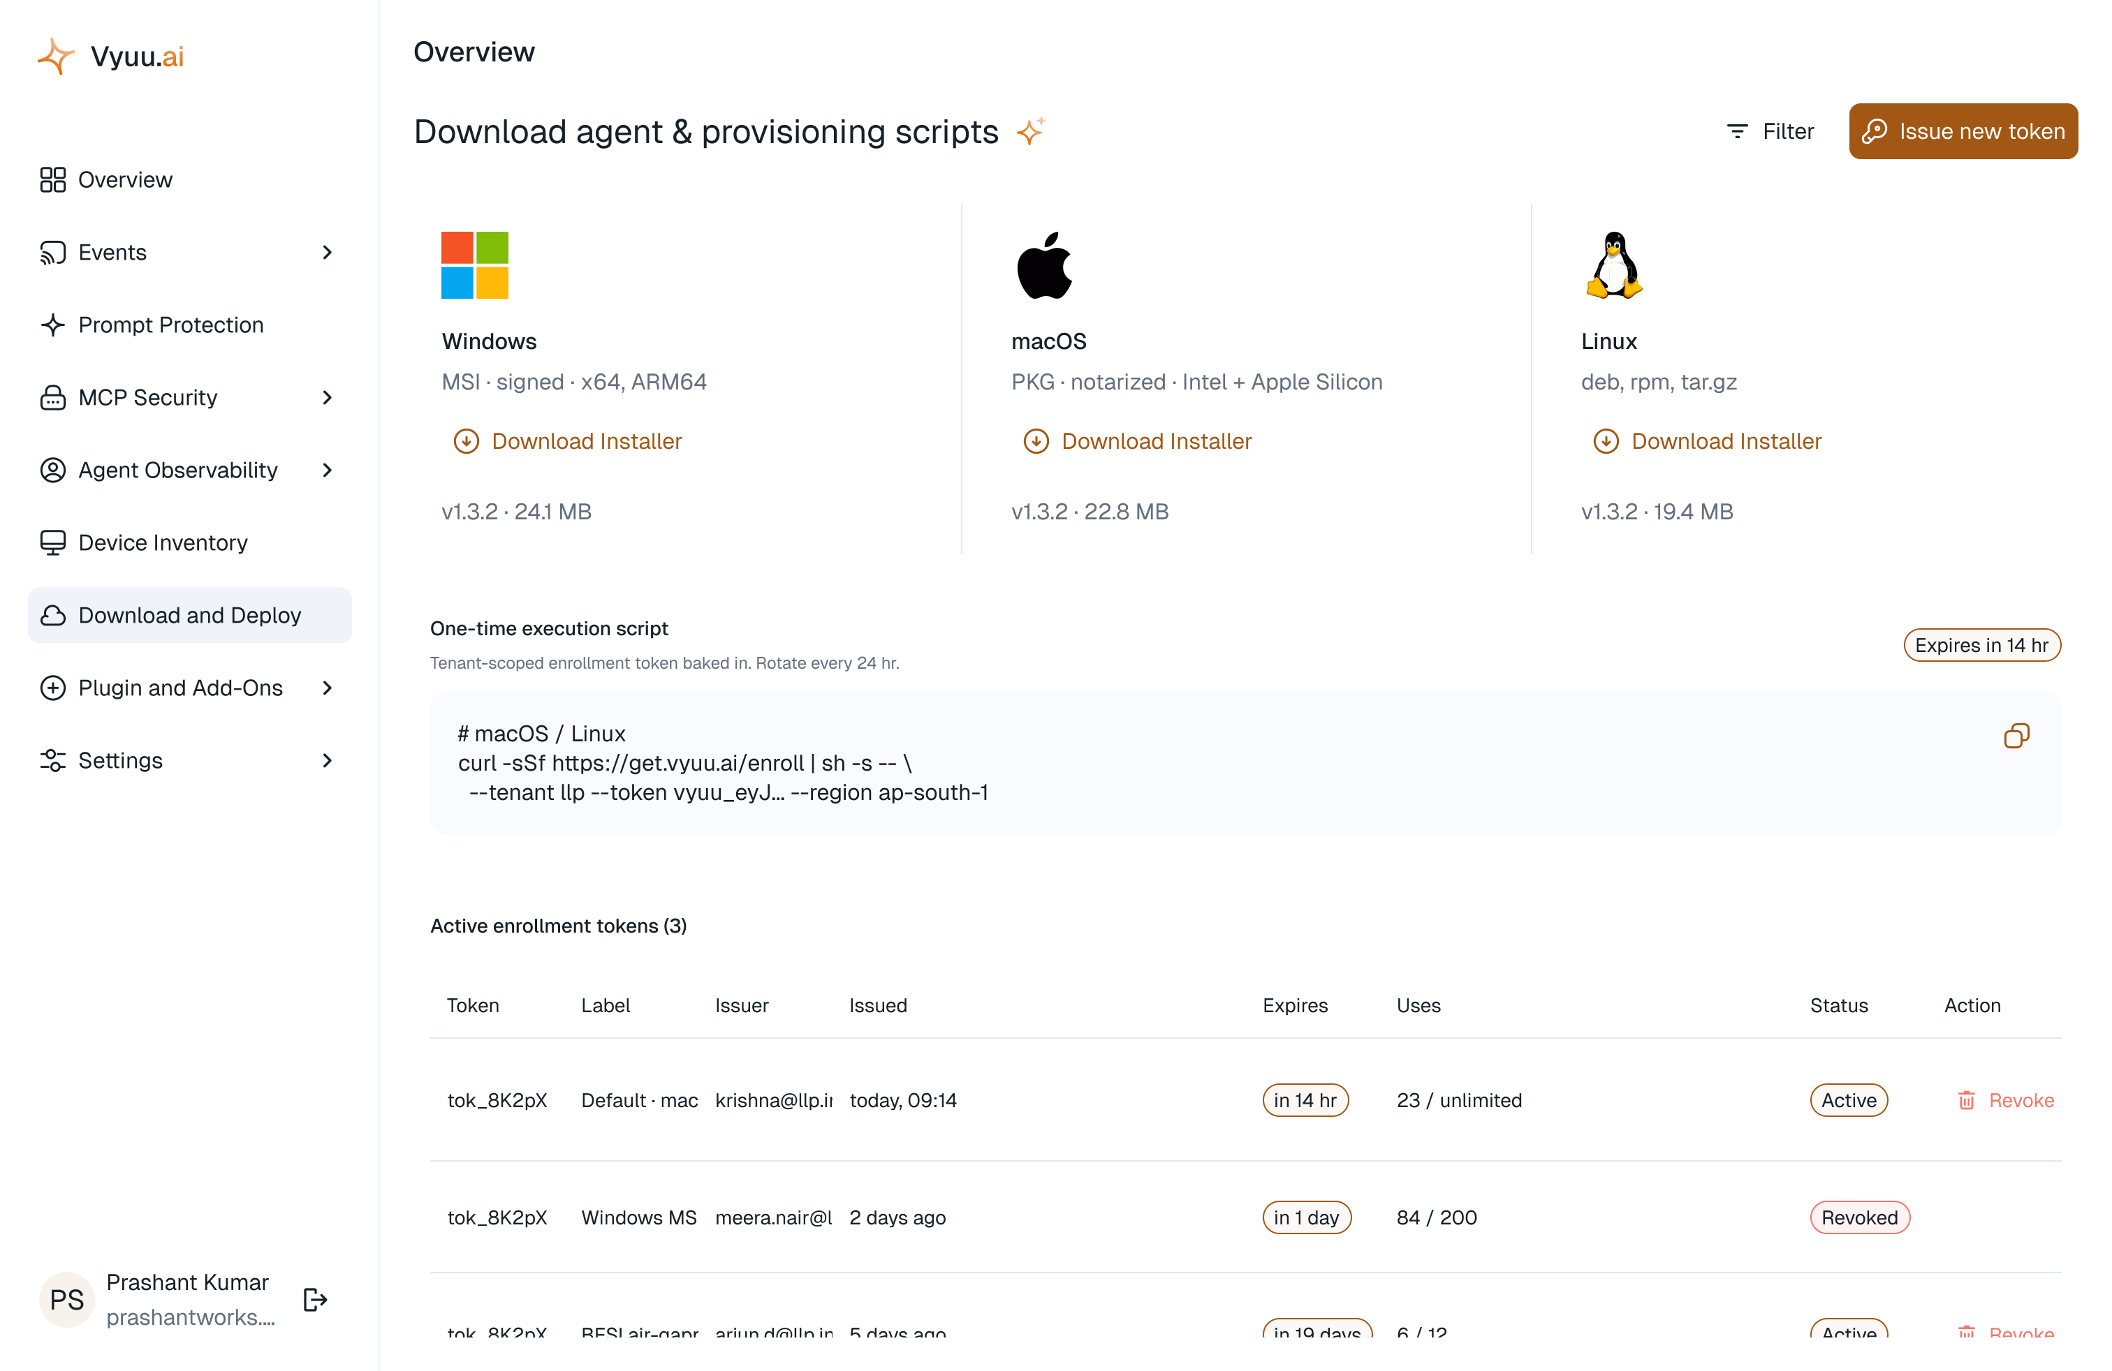Click the Revoked status badge

point(1859,1217)
